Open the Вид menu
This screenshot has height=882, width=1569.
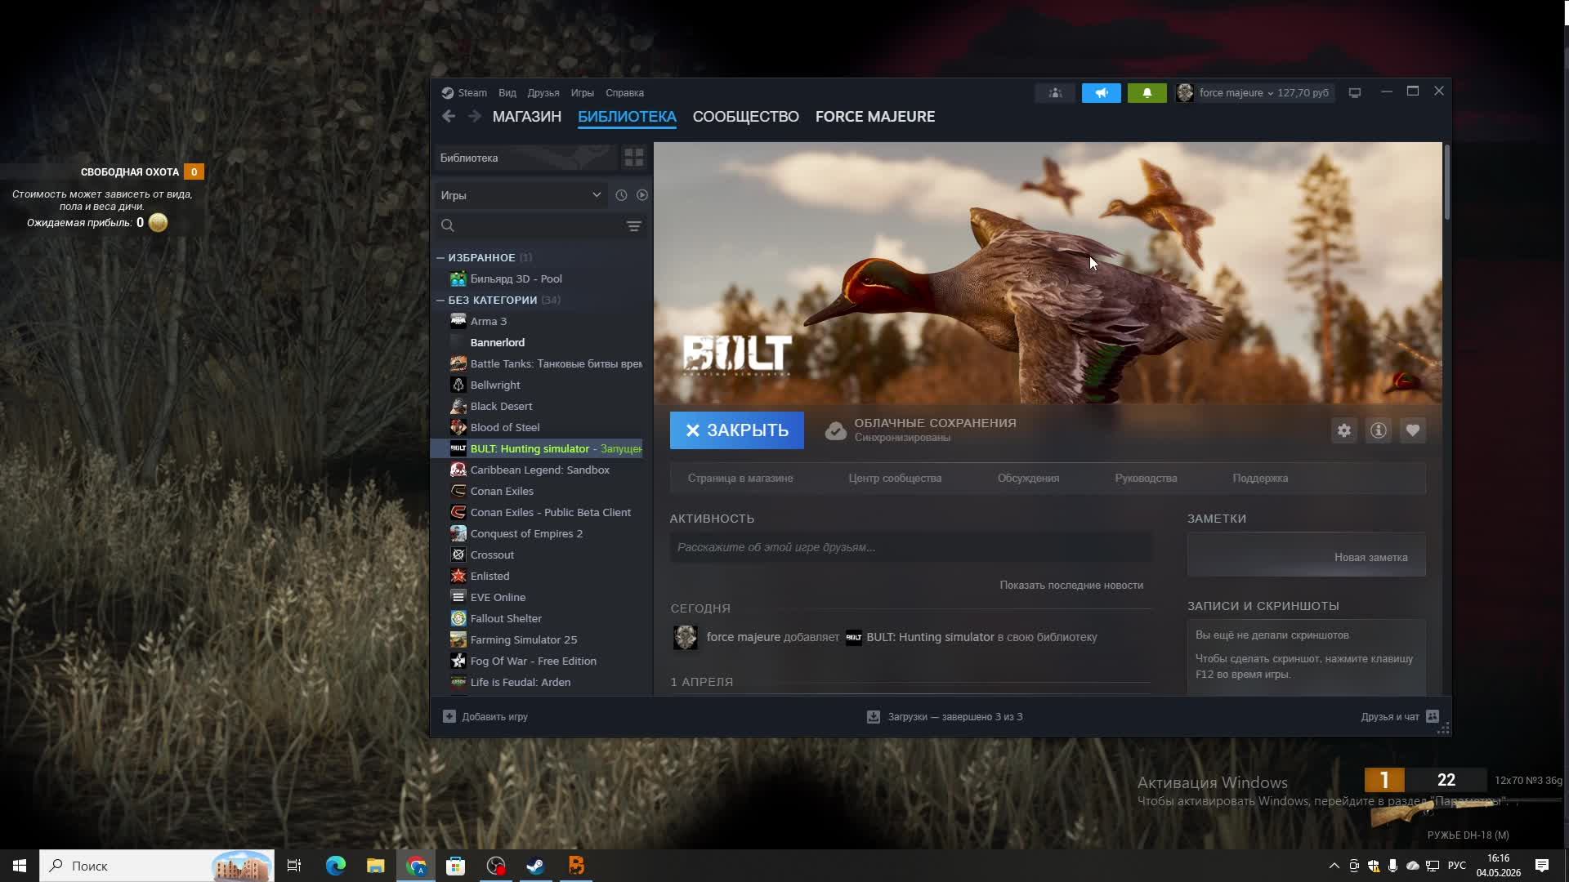click(507, 93)
